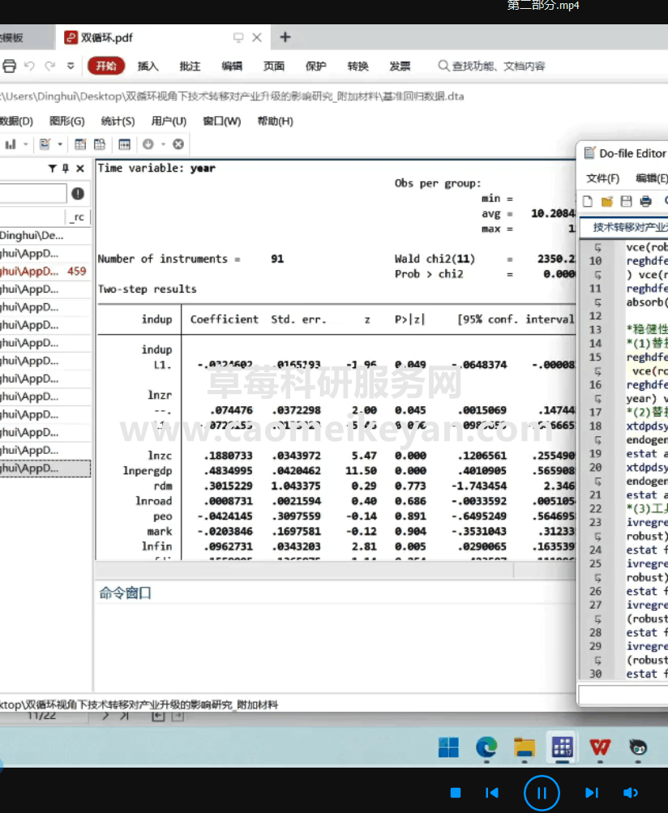Select the red history row with 459
The height and width of the screenshot is (813, 668).
pos(45,272)
